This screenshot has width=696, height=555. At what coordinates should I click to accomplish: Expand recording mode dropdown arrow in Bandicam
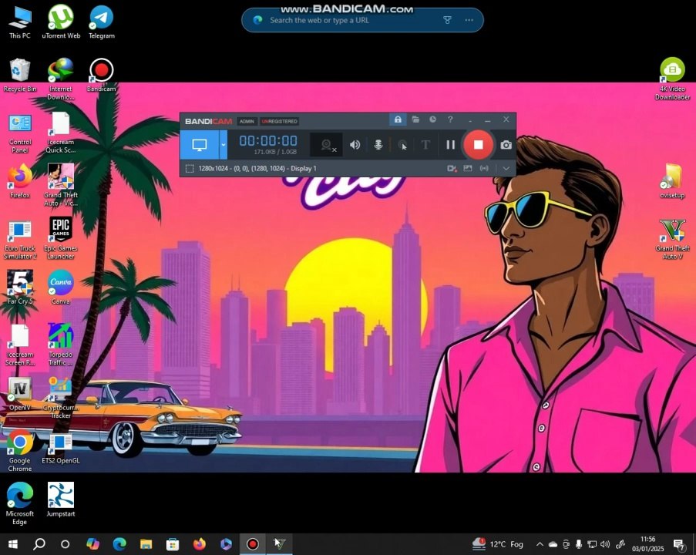click(224, 145)
